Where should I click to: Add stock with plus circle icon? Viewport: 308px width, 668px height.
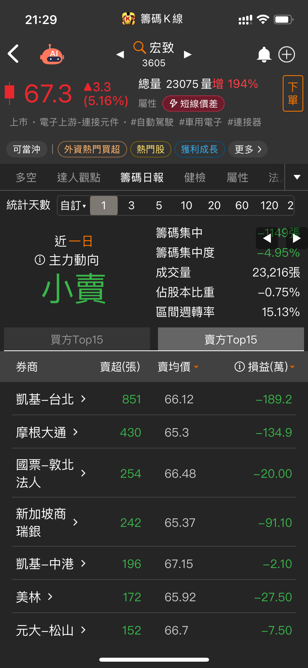coord(287,55)
